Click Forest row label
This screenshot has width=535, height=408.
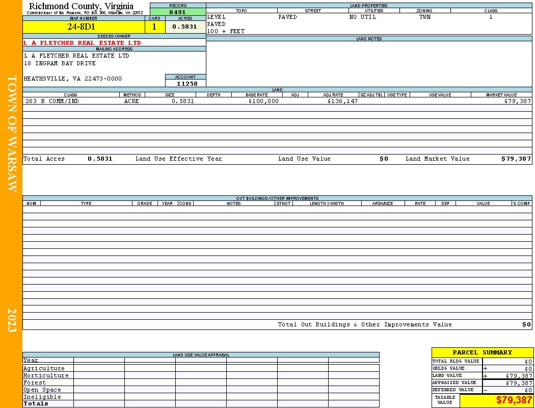(x=35, y=382)
